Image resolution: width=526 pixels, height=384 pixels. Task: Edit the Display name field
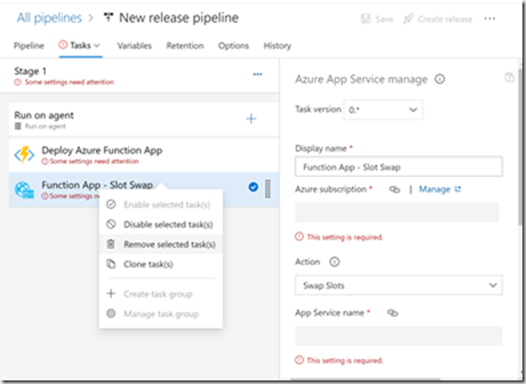(x=399, y=167)
